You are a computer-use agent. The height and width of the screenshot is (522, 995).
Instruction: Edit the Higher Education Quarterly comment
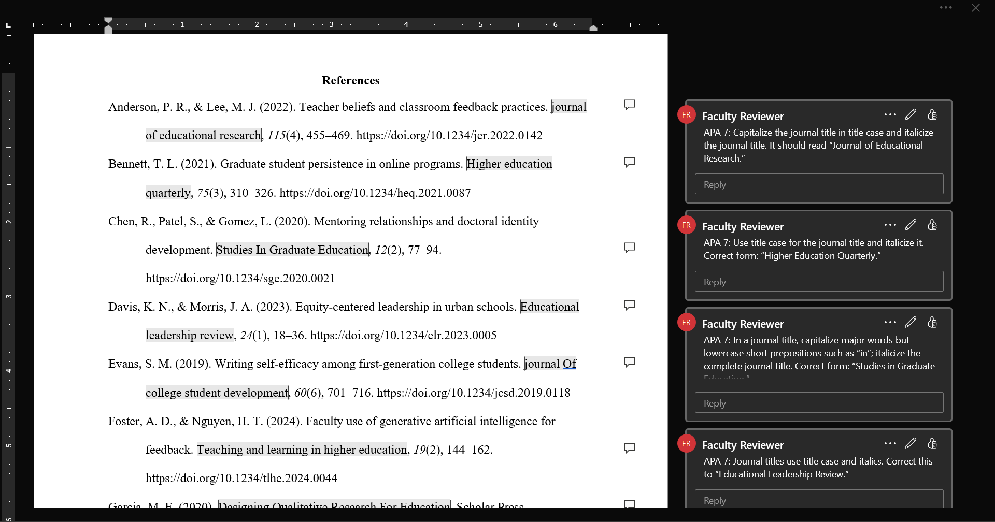click(911, 225)
